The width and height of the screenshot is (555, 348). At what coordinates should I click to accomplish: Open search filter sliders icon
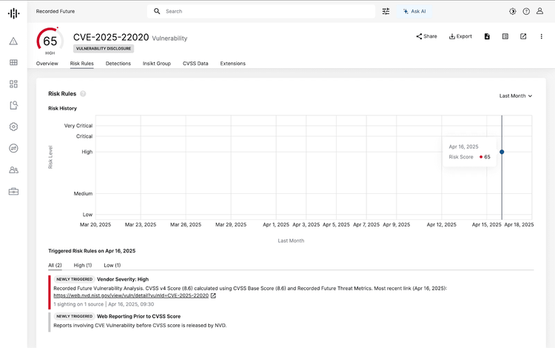click(x=386, y=12)
